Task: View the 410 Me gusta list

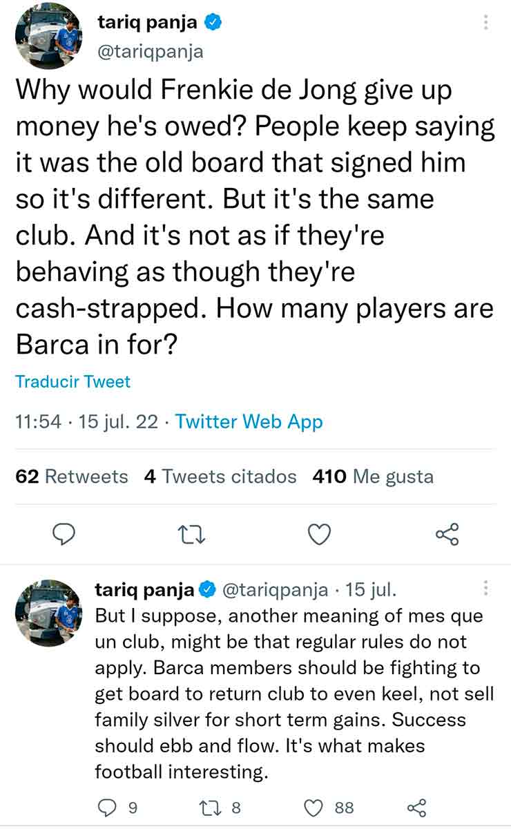Action: [373, 477]
